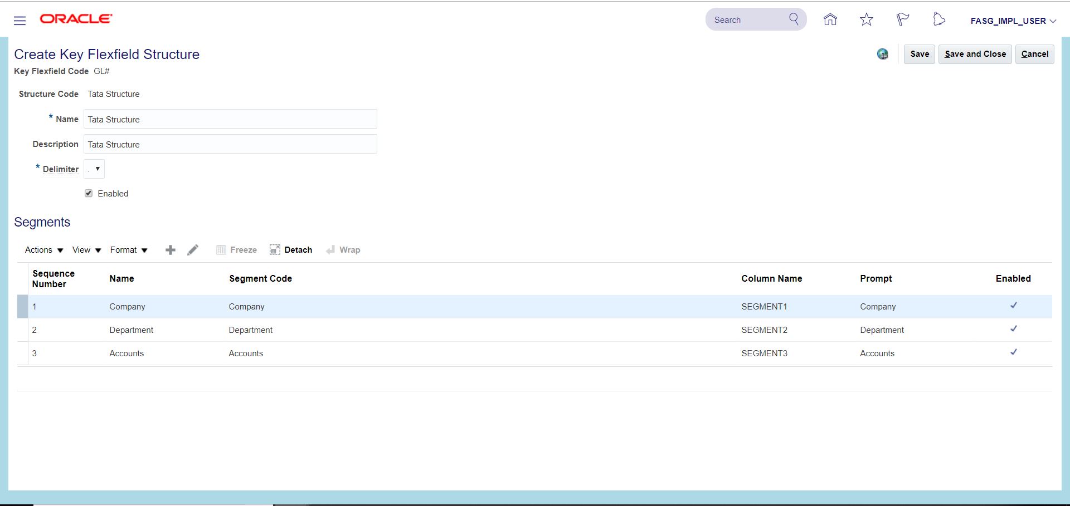
Task: Open the Watchlist flag icon
Action: [x=902, y=20]
